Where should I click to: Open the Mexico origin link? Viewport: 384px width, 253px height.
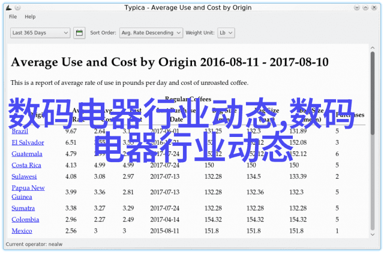point(22,231)
